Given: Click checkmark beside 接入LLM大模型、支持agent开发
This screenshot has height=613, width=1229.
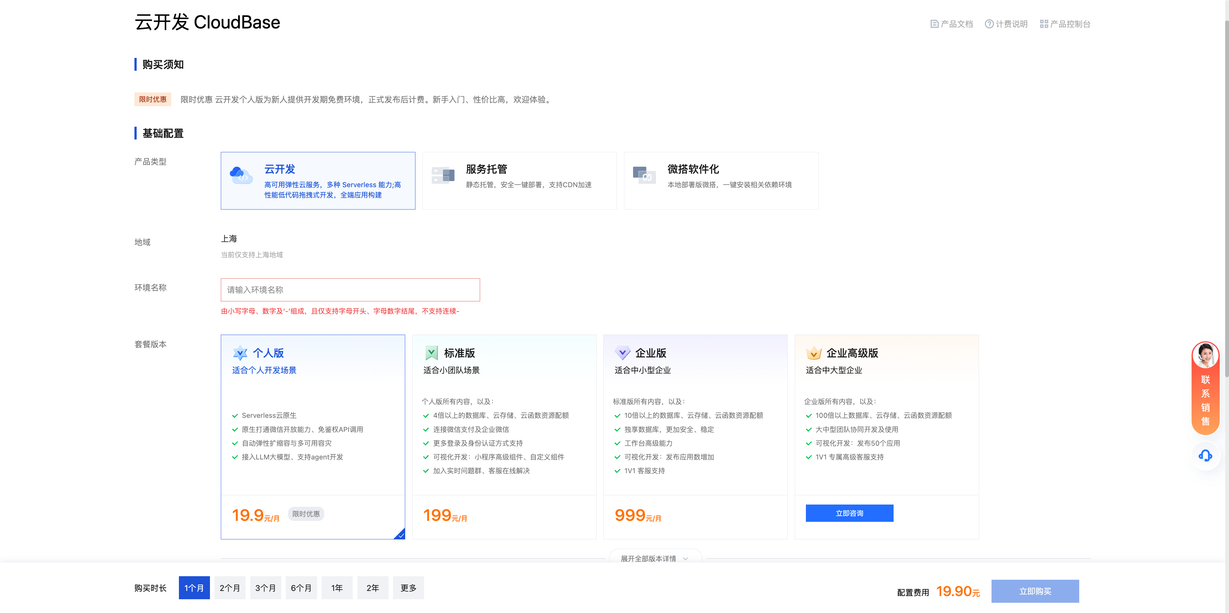Looking at the screenshot, I should point(235,458).
